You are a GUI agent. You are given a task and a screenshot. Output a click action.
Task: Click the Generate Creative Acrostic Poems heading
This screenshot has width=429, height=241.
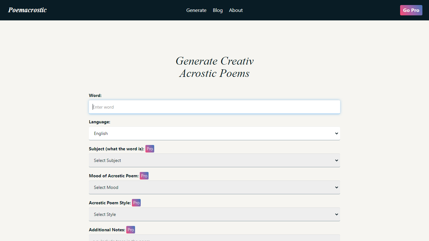215,67
